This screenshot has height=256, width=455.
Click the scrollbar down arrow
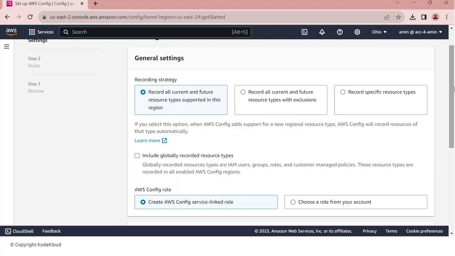451,233
